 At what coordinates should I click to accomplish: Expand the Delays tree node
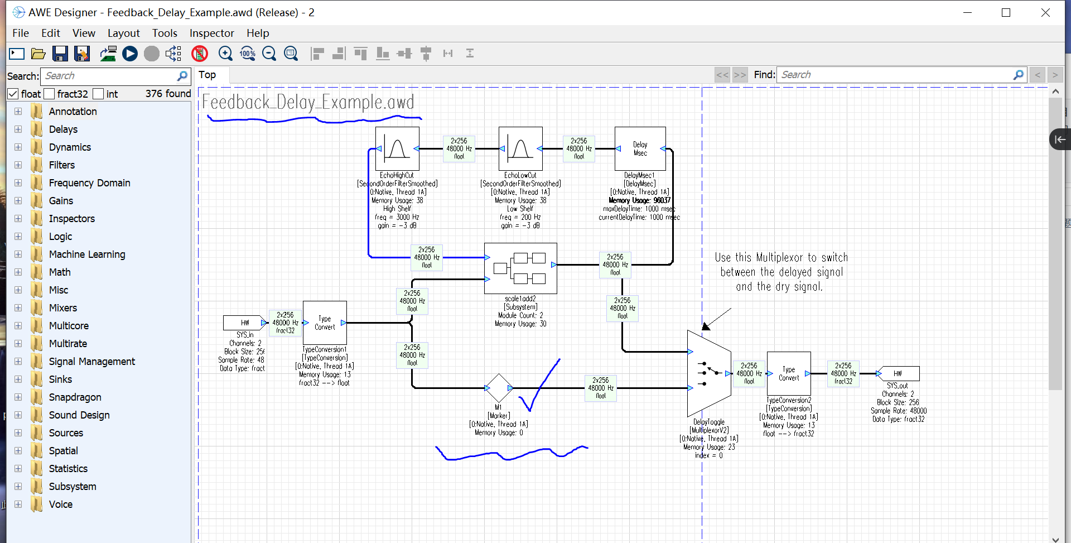(18, 129)
